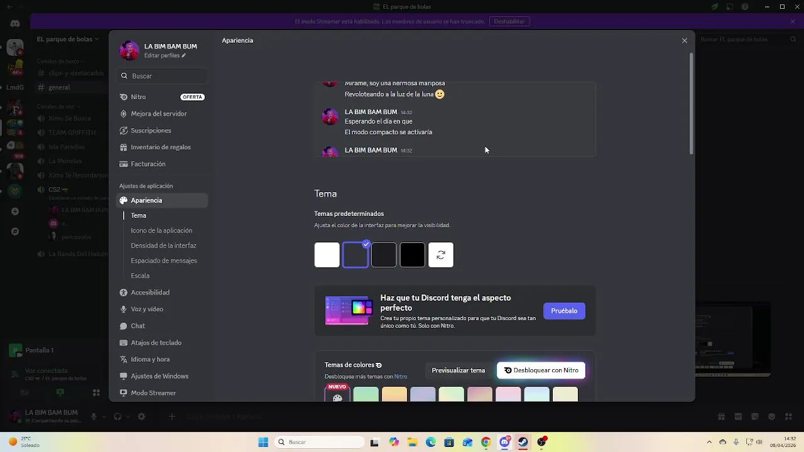The image size is (804, 452).
Task: Click the Buscar field in the settings sidebar
Action: click(162, 76)
